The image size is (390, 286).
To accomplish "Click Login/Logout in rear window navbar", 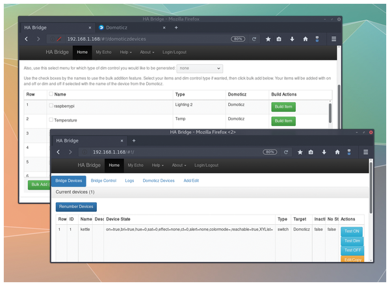I will (174, 52).
